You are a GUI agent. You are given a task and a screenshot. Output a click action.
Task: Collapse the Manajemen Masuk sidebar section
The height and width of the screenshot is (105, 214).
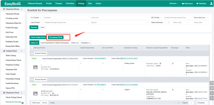coord(22,93)
